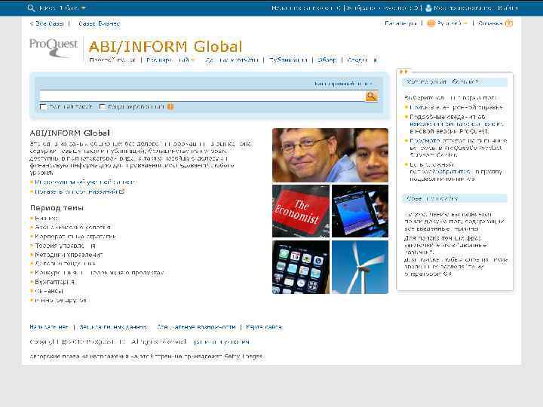Image resolution: width=543 pixels, height=407 pixels.
Task: Tick the Peer reviewed checkbox
Action: coord(102,106)
